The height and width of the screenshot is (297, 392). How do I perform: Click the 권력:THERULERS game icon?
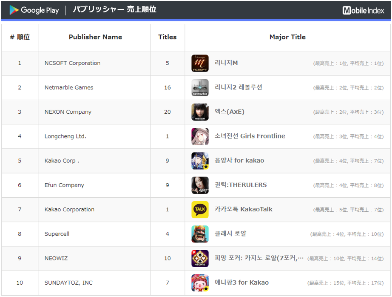200,185
